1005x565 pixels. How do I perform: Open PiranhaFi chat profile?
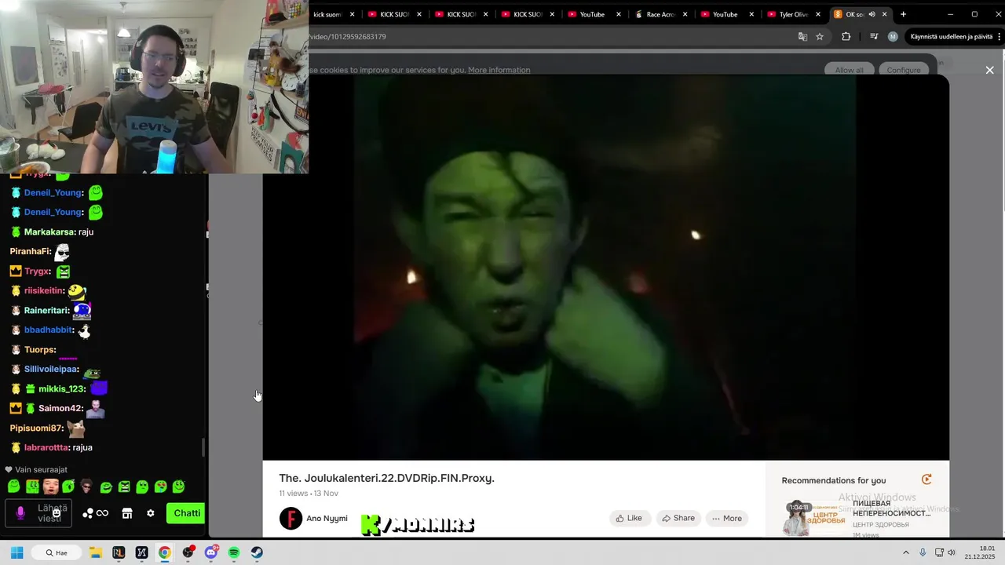pos(30,251)
